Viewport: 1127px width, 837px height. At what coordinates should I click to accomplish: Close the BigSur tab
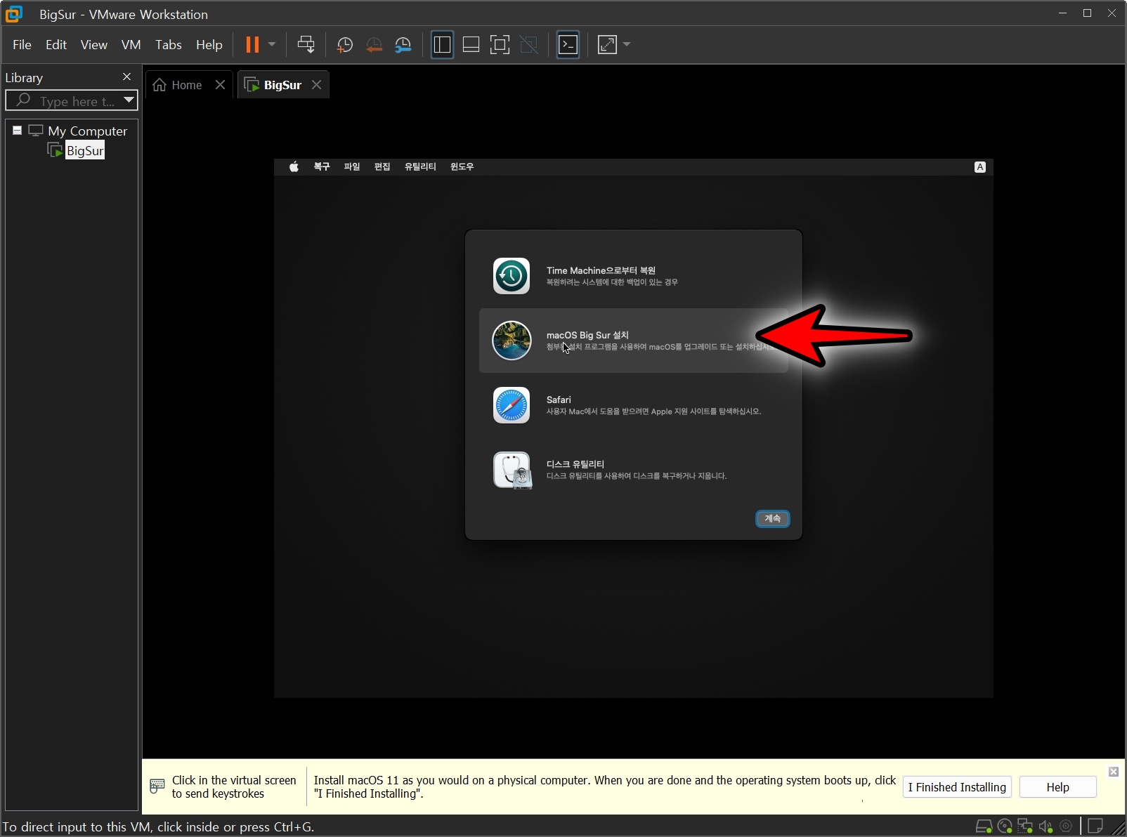point(317,85)
